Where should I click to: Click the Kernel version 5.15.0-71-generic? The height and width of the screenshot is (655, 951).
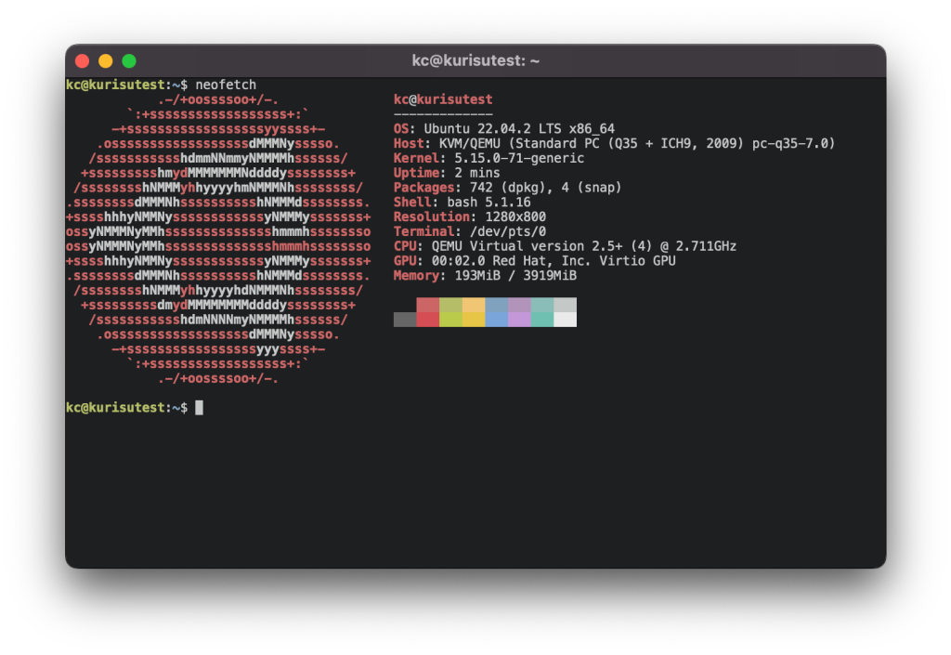click(519, 159)
